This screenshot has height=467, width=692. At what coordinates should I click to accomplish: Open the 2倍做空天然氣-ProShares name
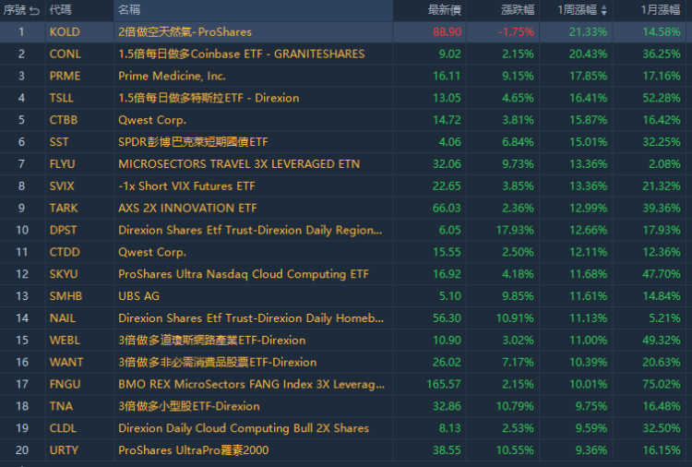(x=185, y=32)
